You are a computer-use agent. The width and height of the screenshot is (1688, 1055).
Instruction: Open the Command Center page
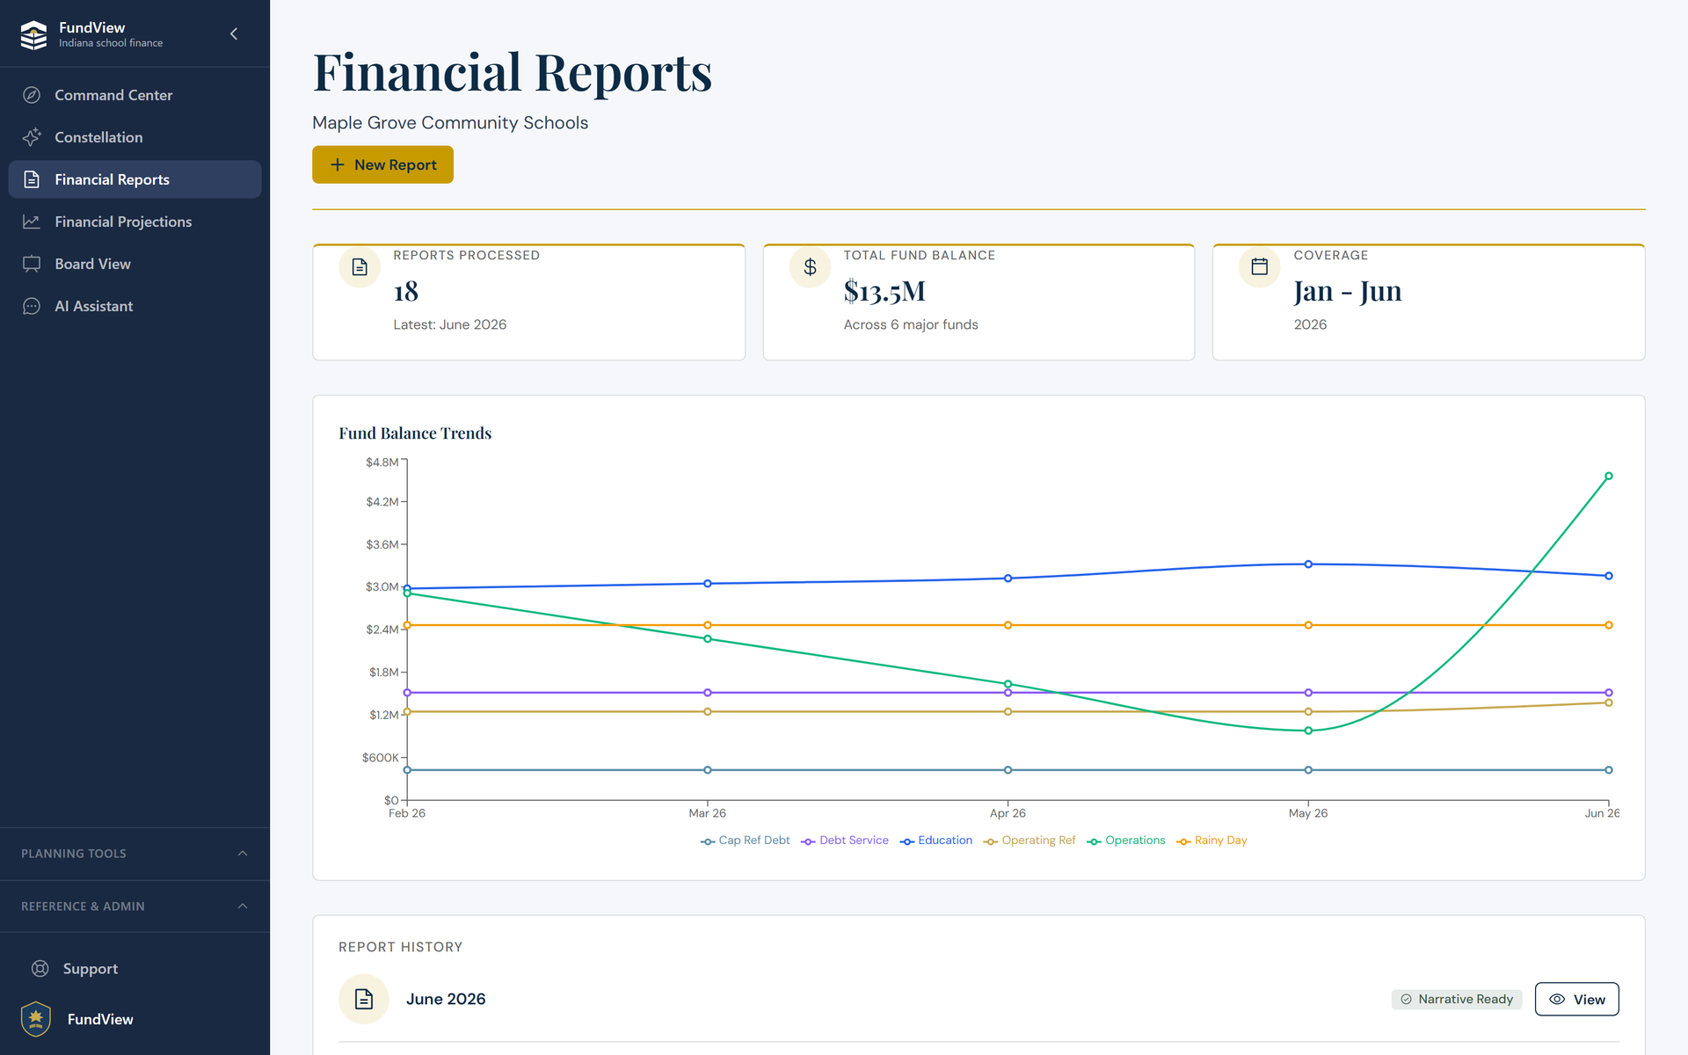(135, 95)
